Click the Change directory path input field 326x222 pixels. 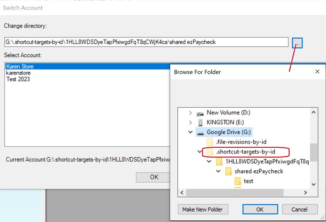point(146,42)
